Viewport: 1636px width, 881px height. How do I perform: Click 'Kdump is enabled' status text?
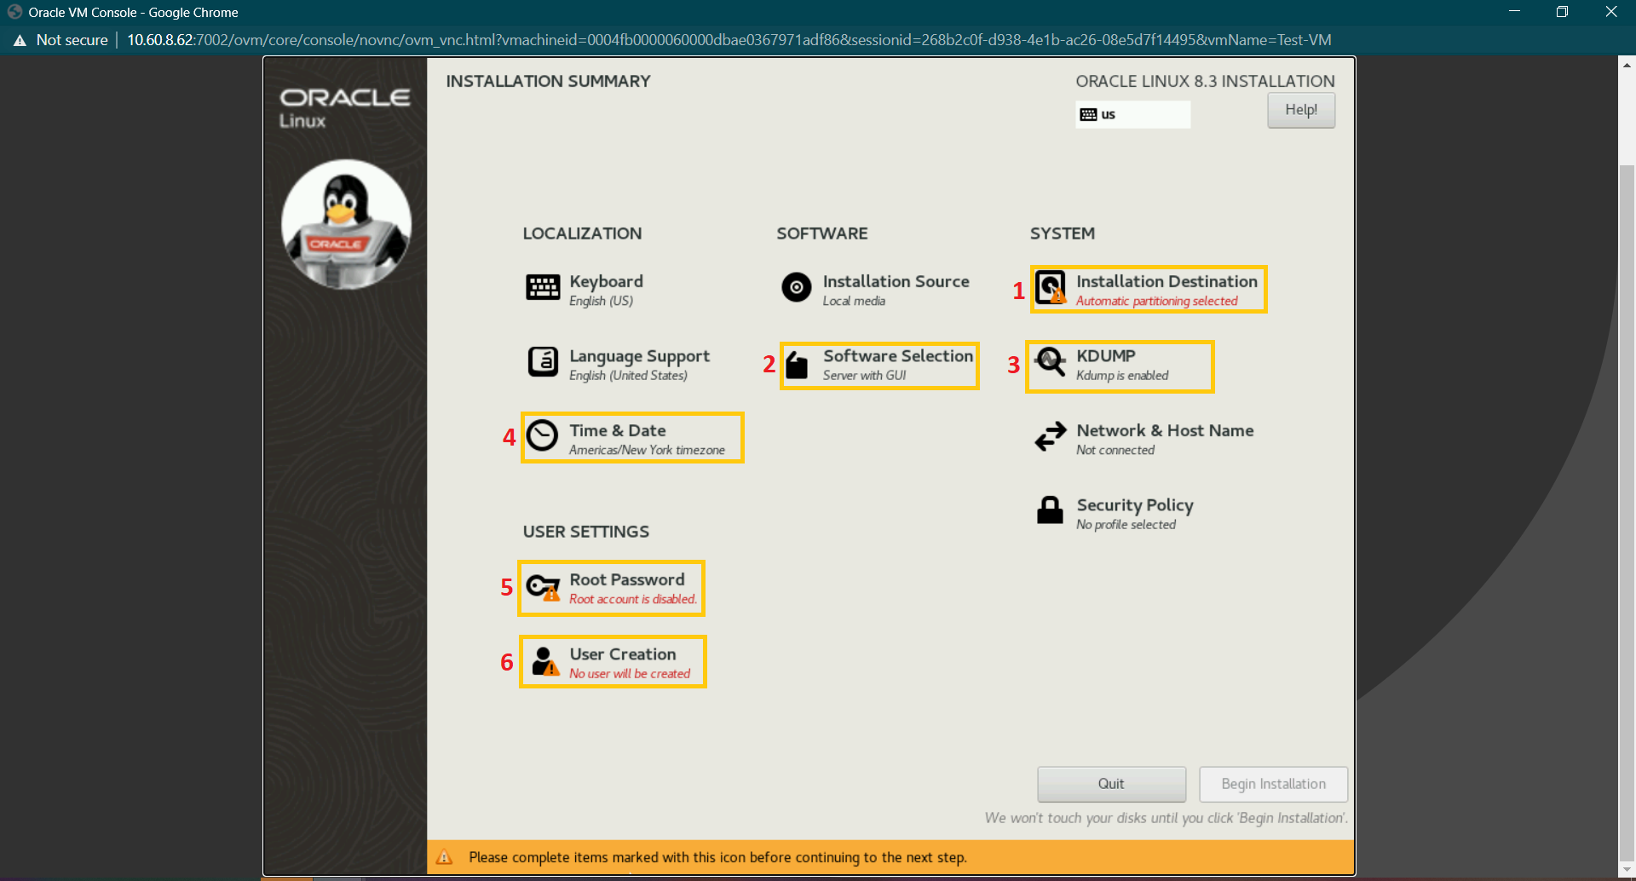tap(1122, 375)
